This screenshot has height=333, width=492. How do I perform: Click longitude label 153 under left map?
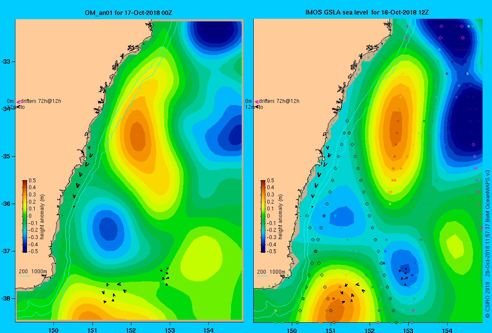(170, 330)
